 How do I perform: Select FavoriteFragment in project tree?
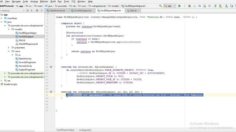tap(25, 62)
